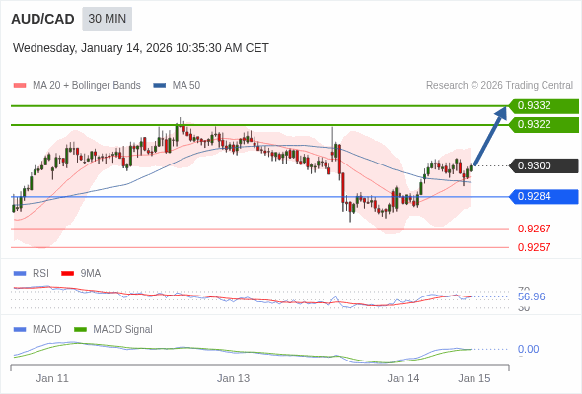Click the Jan 15 axis label
This screenshot has height=394, width=582.
(474, 379)
